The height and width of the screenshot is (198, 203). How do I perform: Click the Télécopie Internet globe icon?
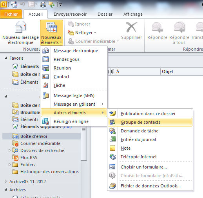[112, 157]
